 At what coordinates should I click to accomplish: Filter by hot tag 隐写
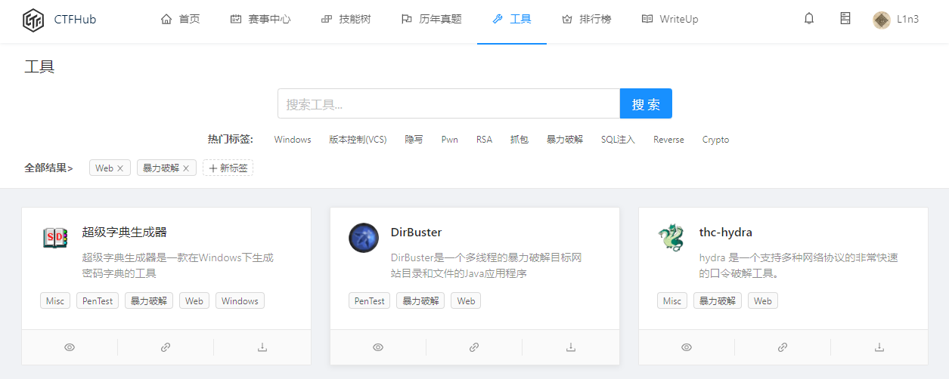tap(414, 140)
